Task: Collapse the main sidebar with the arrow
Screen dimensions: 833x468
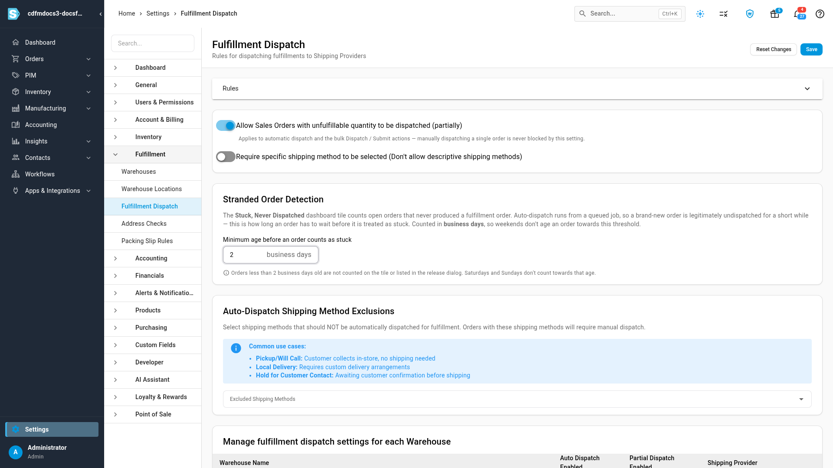Action: (101, 14)
